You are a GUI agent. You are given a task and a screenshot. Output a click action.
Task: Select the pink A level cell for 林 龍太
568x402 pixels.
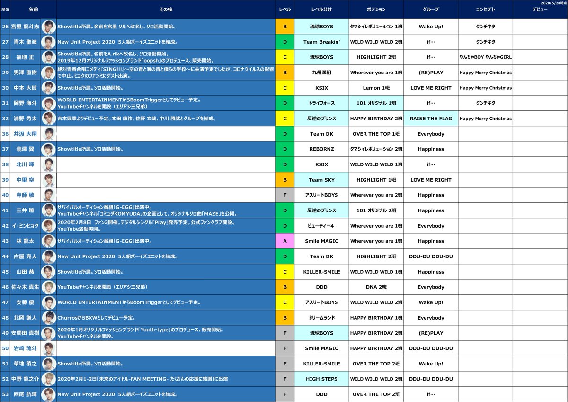coord(285,241)
